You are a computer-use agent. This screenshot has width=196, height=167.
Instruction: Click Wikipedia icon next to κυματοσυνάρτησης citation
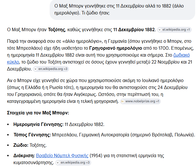coord(58,163)
